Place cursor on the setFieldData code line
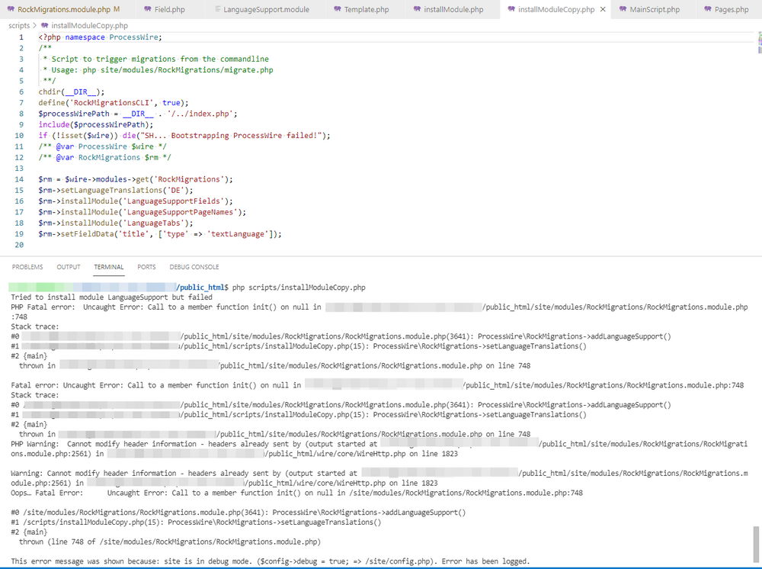 pos(160,234)
